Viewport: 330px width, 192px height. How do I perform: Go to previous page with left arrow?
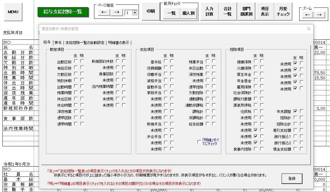[x=104, y=13]
